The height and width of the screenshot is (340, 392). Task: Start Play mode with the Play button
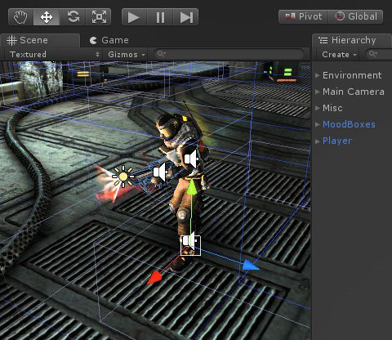134,17
